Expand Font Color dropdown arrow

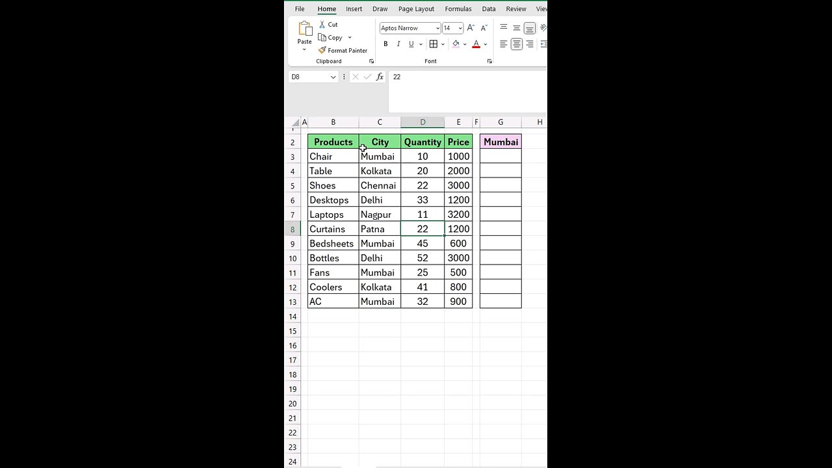(x=486, y=44)
